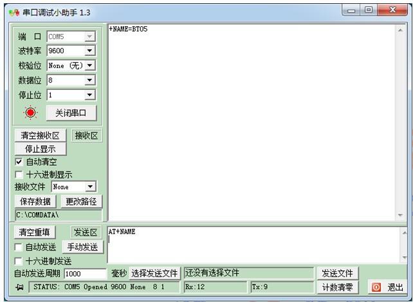The height and width of the screenshot is (302, 413).
Task: Click the app icon in the title bar
Action: point(14,13)
